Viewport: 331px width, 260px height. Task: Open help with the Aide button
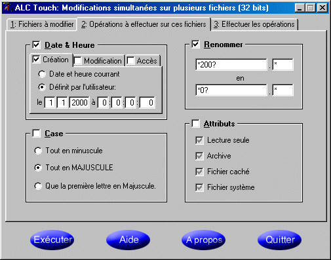point(128,240)
